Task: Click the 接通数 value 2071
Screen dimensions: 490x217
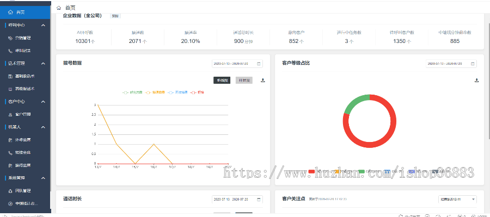Action: tap(138, 41)
